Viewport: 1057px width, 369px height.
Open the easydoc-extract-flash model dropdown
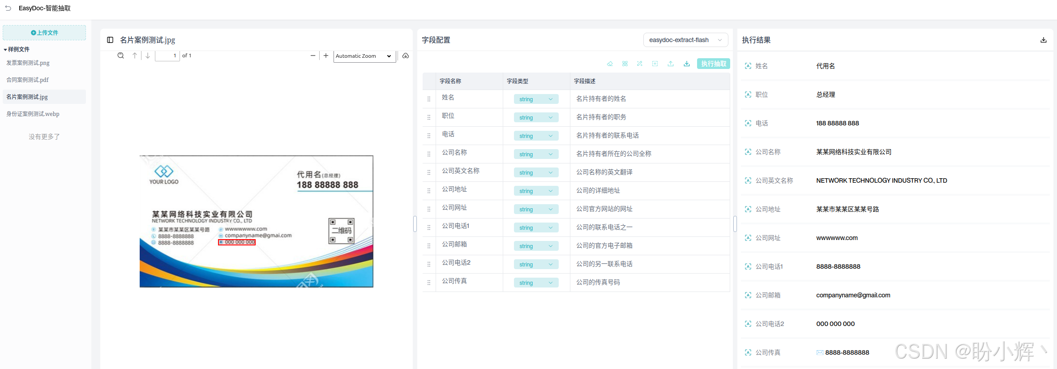[x=685, y=40]
